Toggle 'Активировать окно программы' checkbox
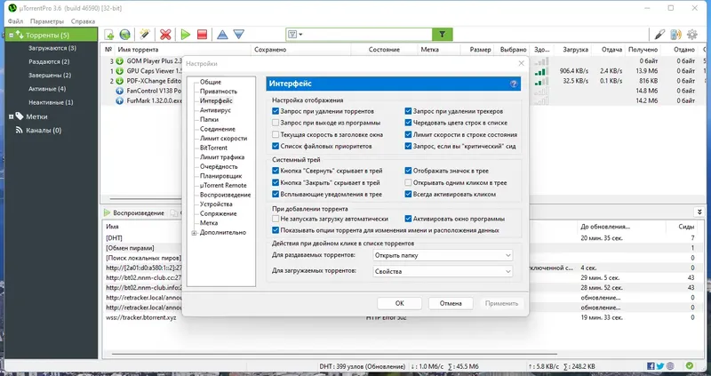The image size is (711, 376). (x=408, y=219)
